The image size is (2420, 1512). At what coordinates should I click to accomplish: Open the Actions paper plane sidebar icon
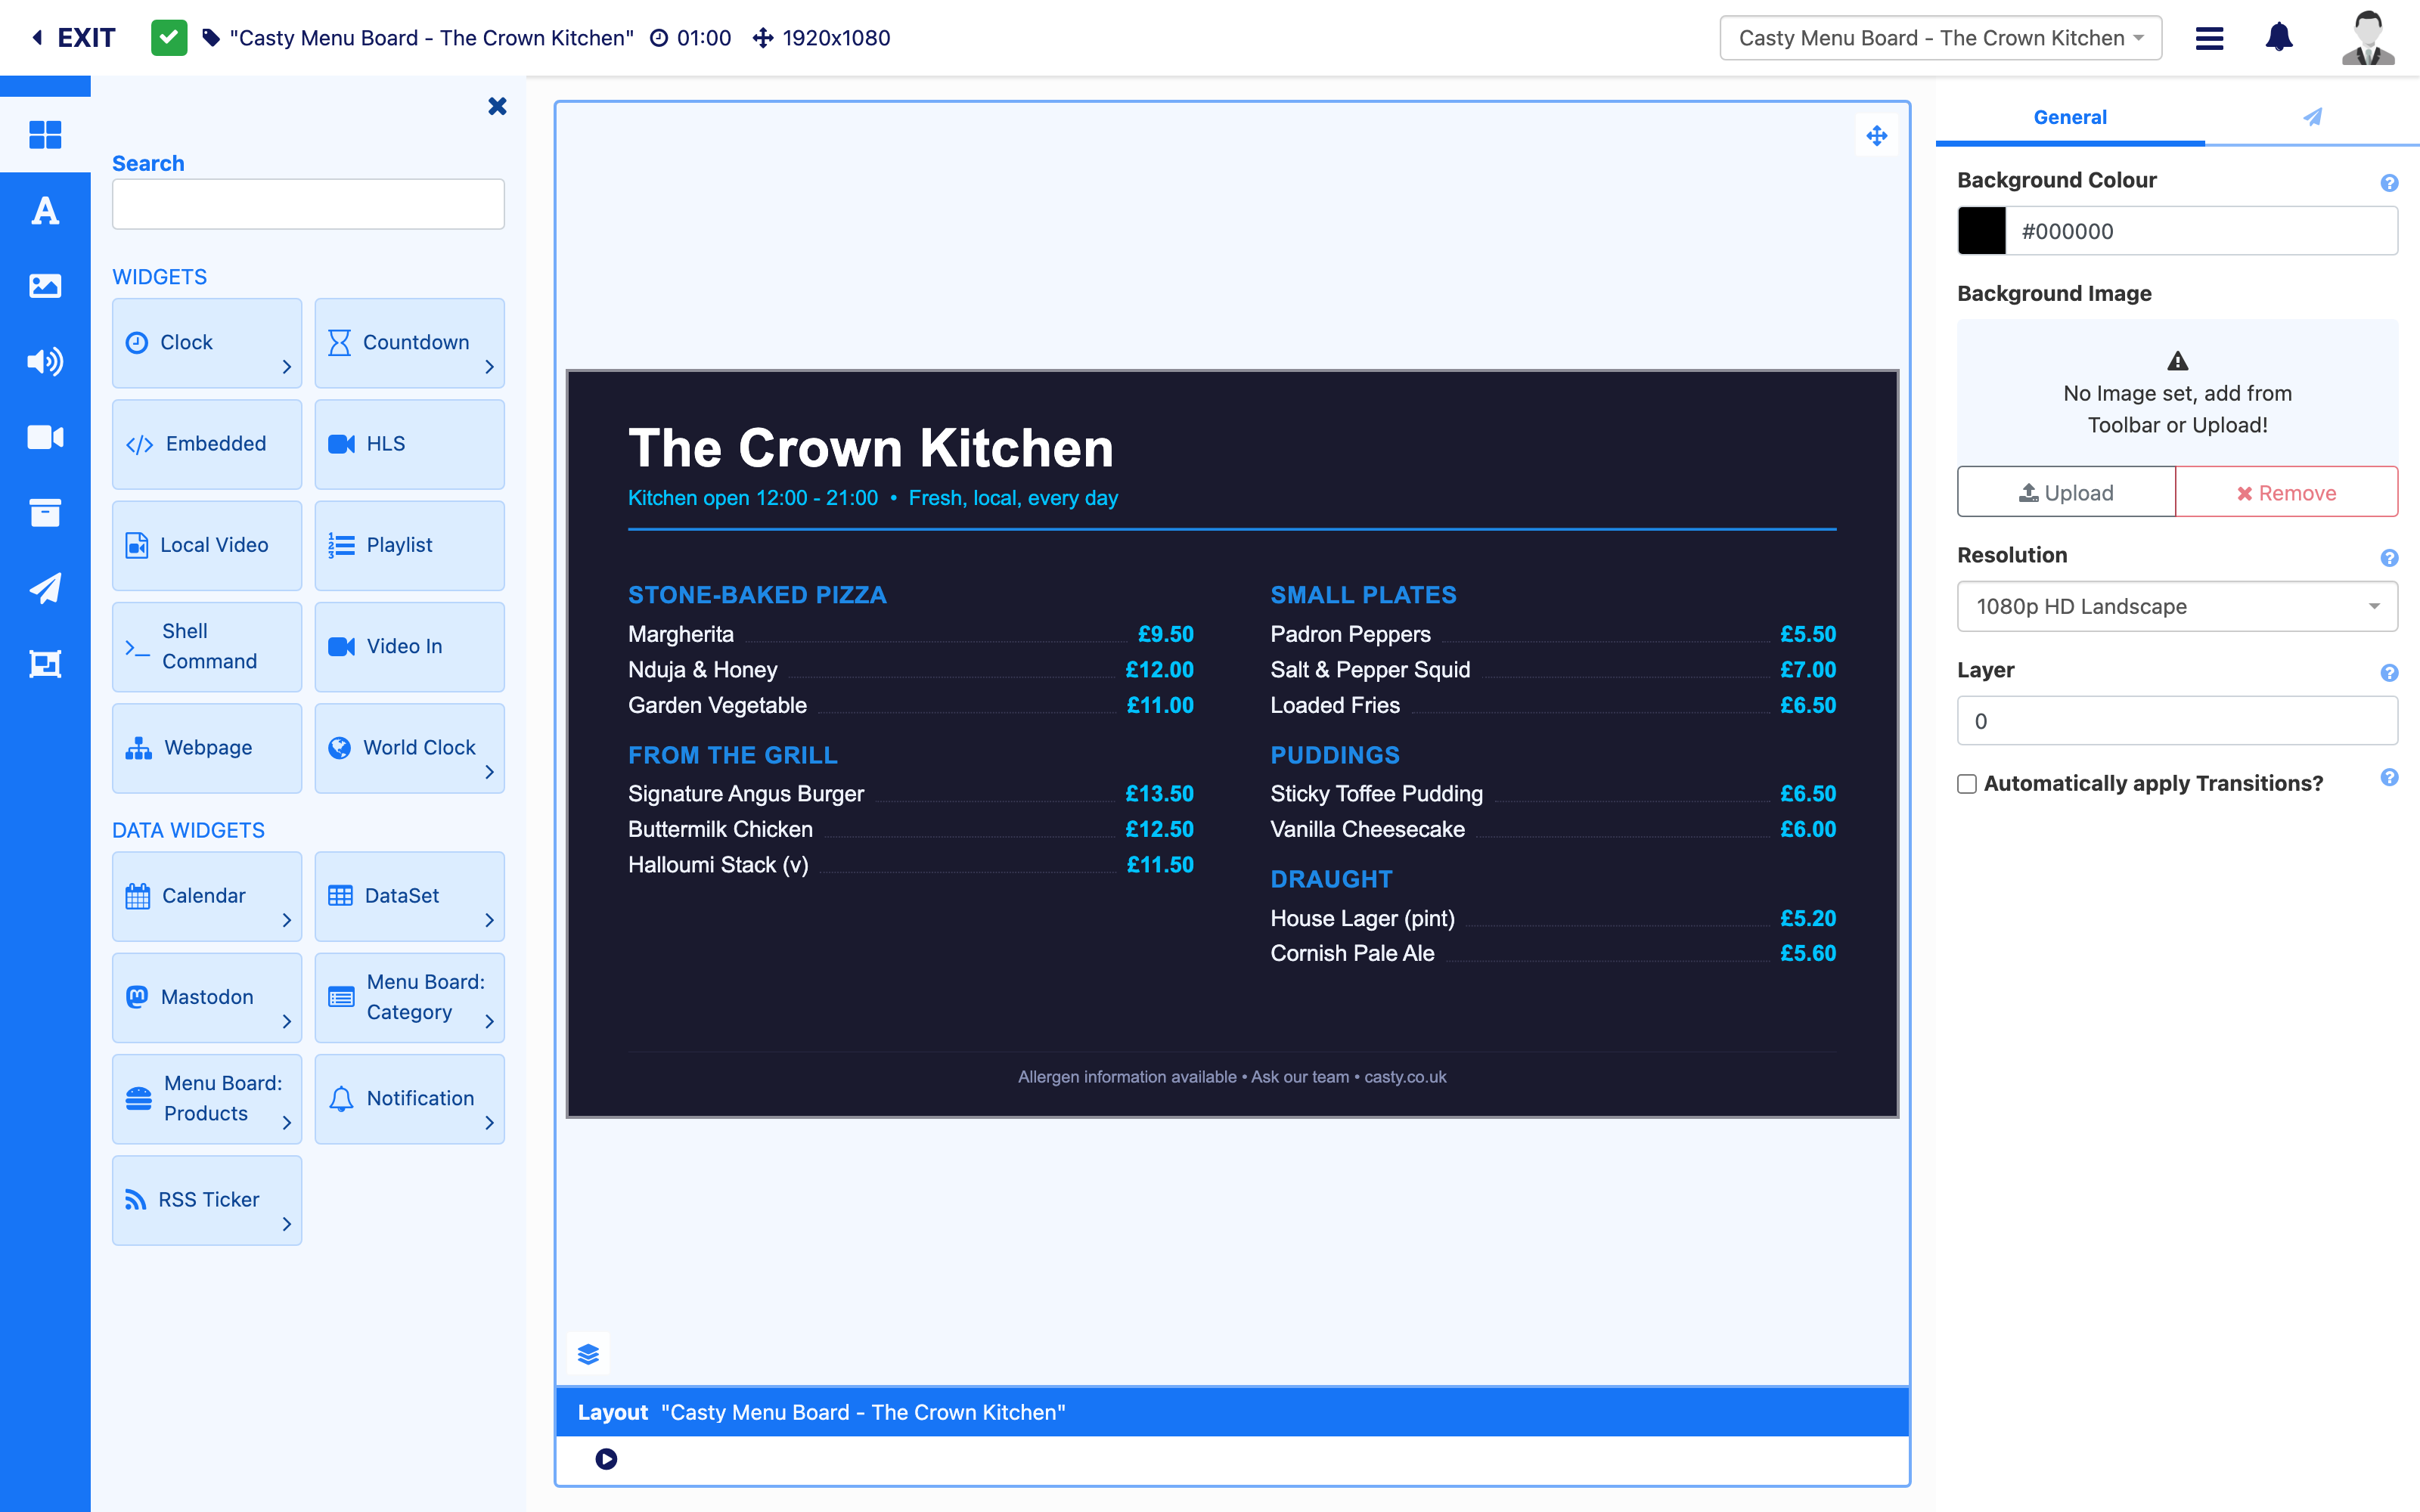(45, 588)
